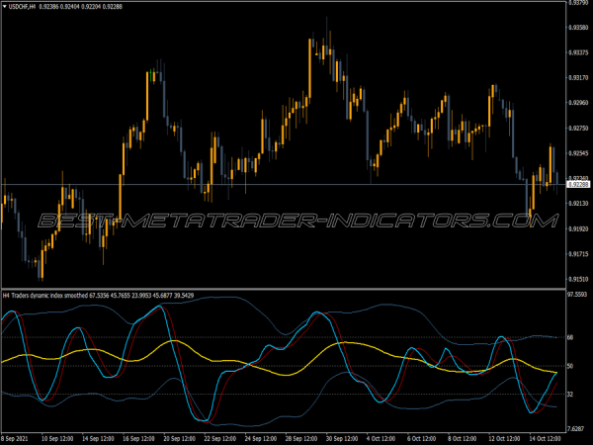Select the current price label 0.92288
Screen dimensions: 593x445
coord(578,185)
